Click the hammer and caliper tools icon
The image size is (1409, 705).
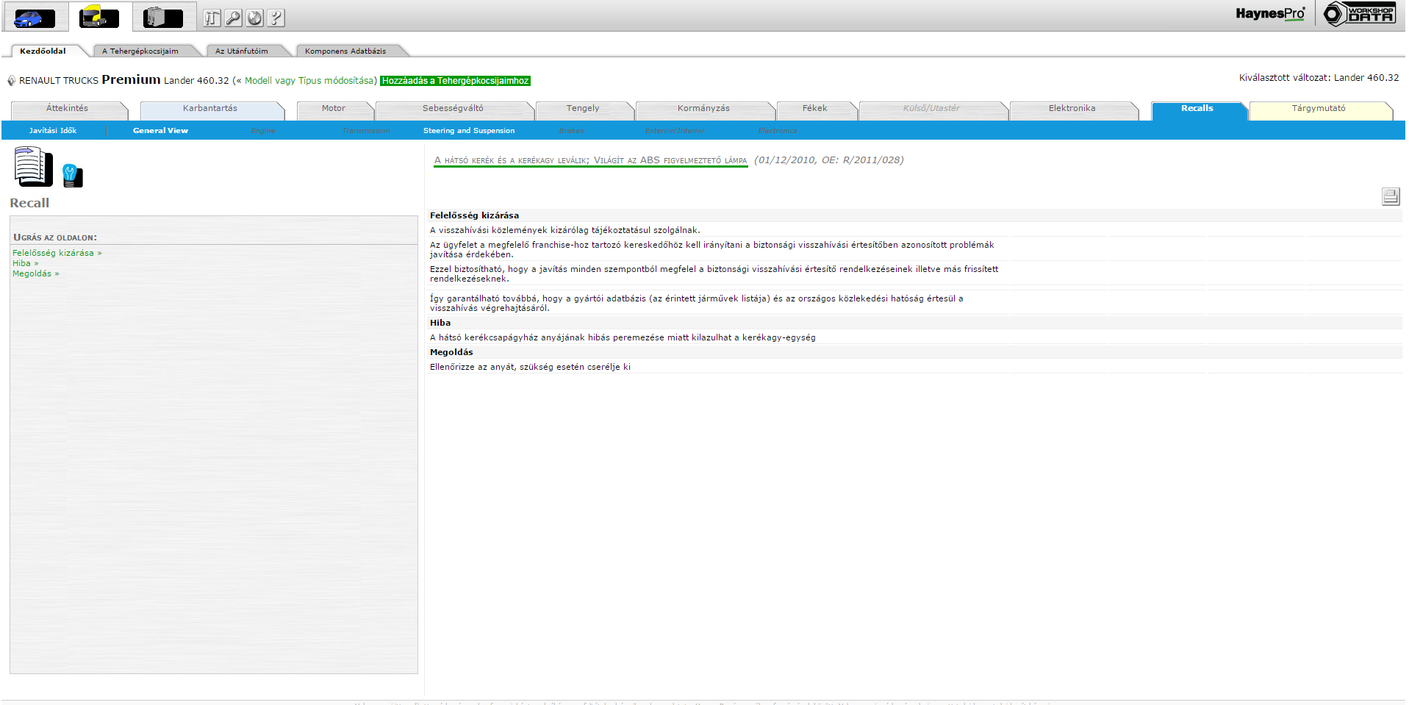(x=212, y=18)
